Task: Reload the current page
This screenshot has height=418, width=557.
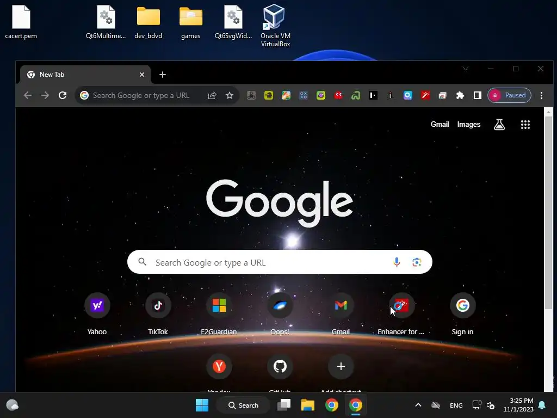Action: pyautogui.click(x=63, y=95)
